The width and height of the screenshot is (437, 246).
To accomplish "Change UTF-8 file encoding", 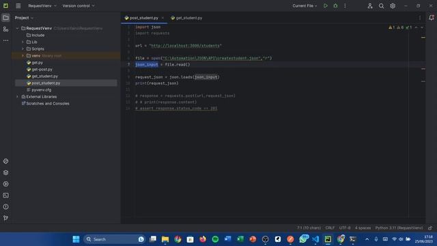I will point(345,228).
